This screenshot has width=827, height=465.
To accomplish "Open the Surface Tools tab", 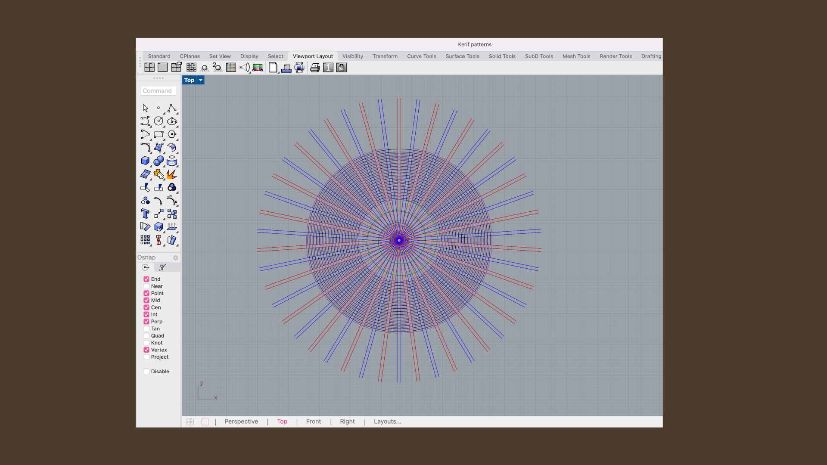I will point(462,56).
